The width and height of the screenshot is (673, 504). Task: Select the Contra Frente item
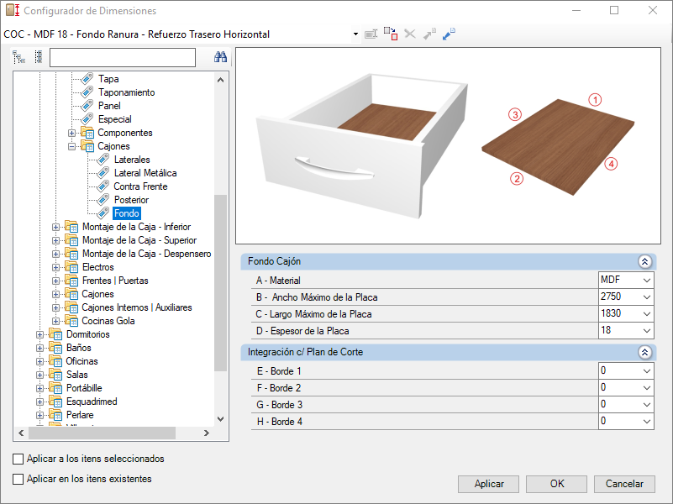(x=140, y=186)
